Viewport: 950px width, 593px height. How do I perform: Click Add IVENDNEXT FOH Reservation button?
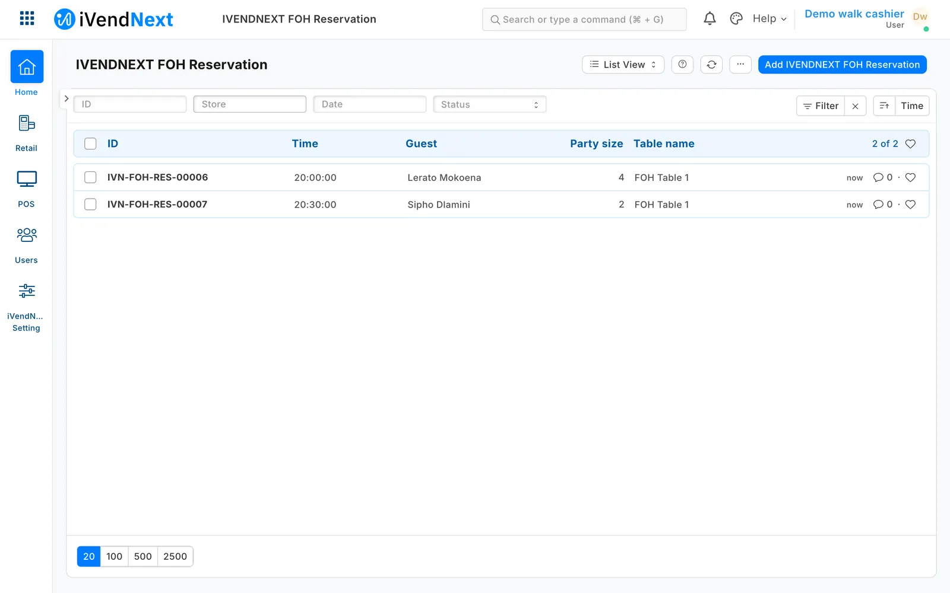point(842,65)
